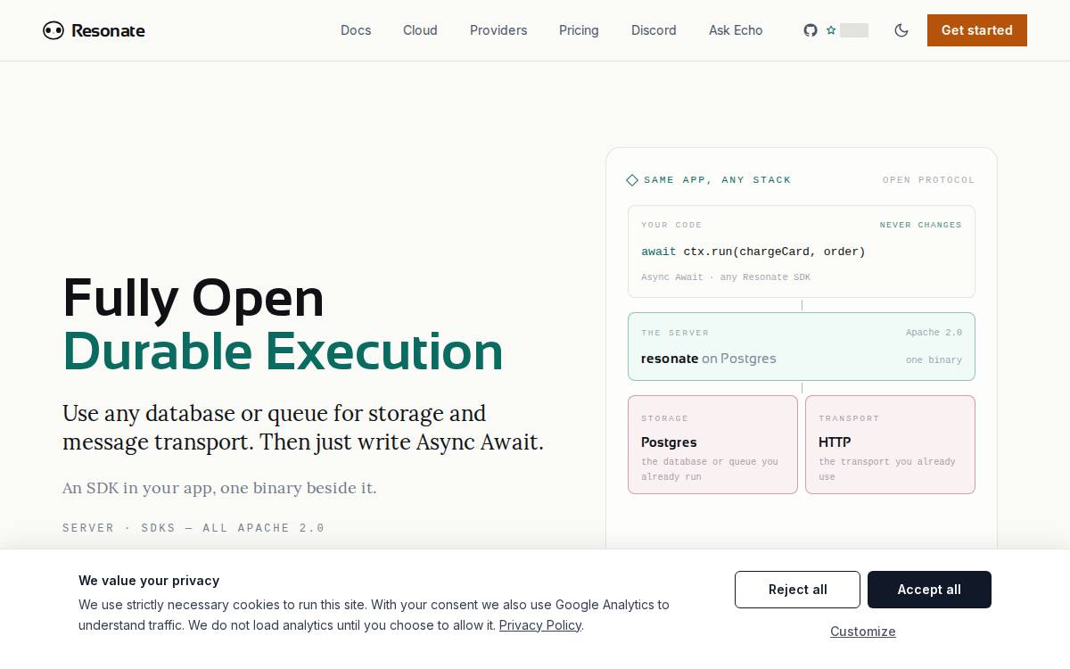The width and height of the screenshot is (1070, 669).
Task: Click 'An SDK in your app, one binary beside it.'
Action: pos(219,488)
